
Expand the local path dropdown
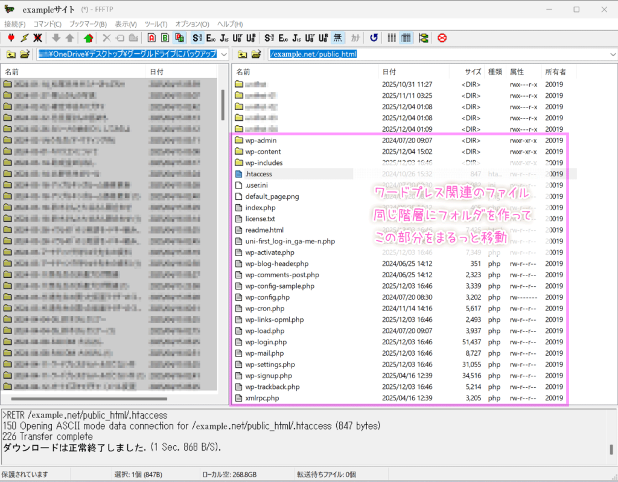pos(223,54)
